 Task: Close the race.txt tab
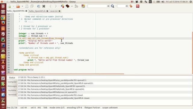tap(59, 11)
